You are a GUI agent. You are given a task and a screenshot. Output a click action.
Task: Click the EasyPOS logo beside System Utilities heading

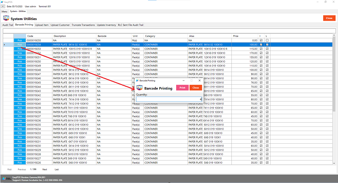[x=6, y=18]
